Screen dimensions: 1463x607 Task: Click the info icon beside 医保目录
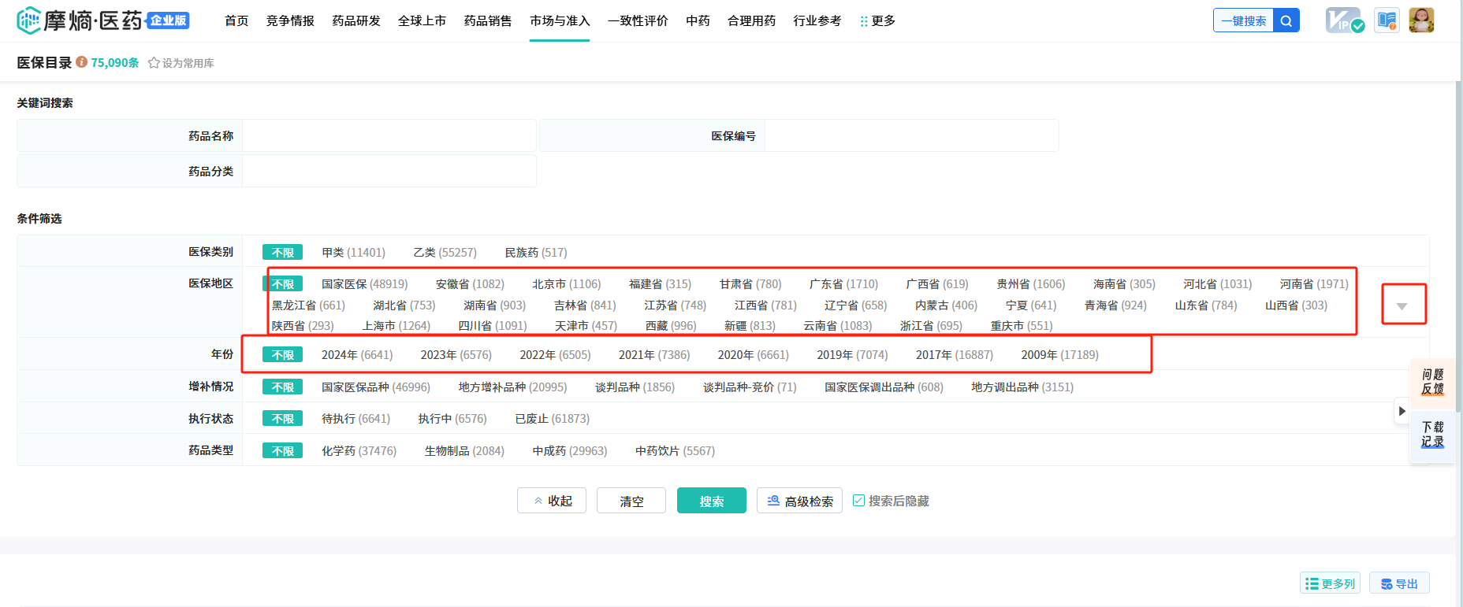[81, 62]
